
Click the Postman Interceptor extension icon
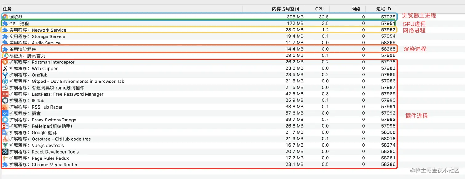pos(5,62)
